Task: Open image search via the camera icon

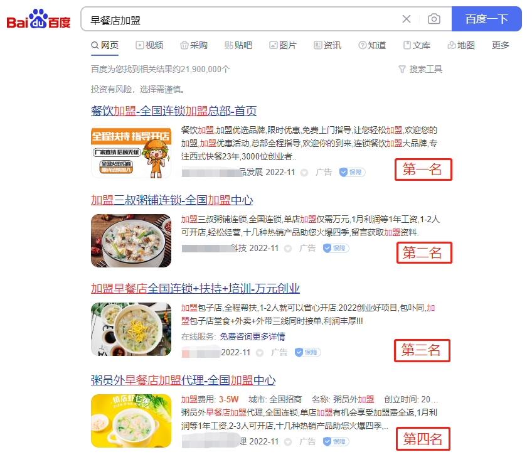Action: [434, 19]
